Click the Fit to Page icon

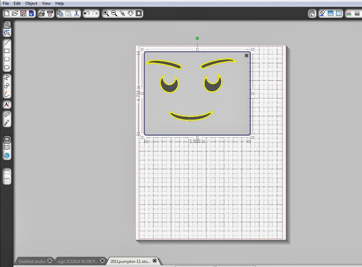[139, 13]
